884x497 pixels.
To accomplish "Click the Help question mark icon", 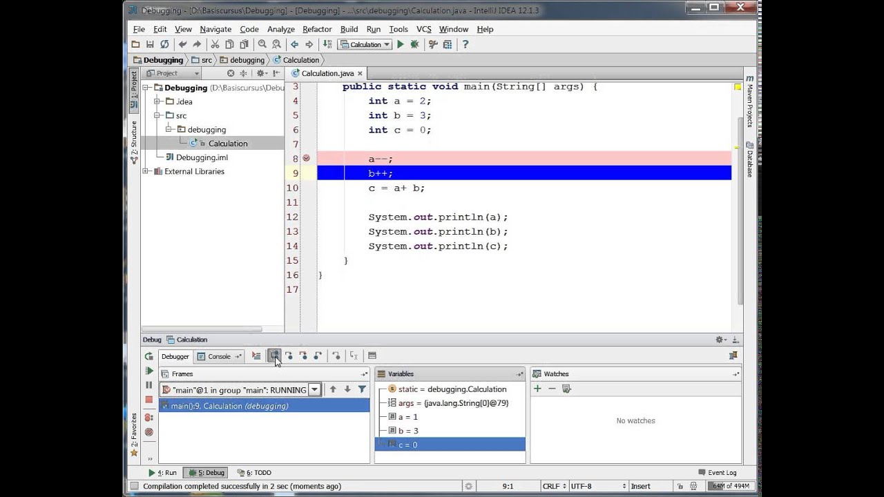I will click(465, 44).
